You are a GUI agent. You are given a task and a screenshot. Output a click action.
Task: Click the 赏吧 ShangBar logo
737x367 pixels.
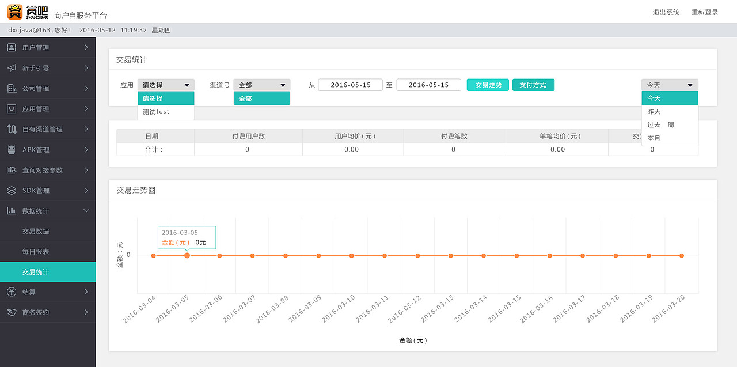(28, 12)
